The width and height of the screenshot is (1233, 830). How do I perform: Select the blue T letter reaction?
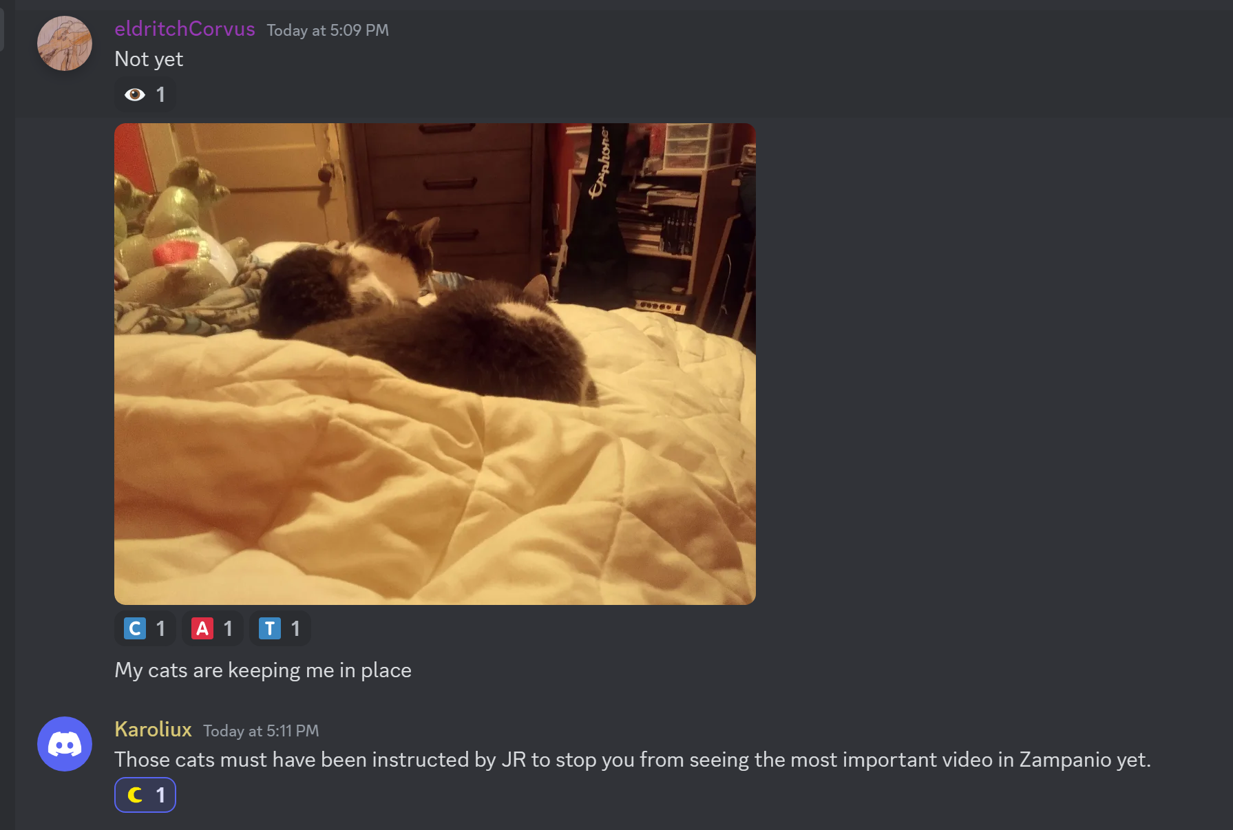pyautogui.click(x=280, y=628)
